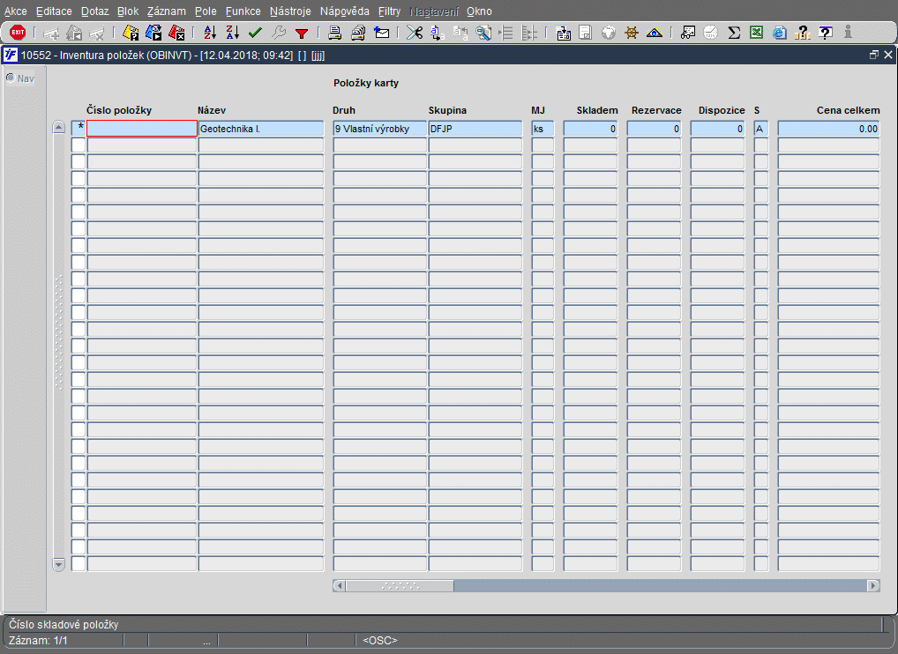Open the Pole menu
The height and width of the screenshot is (654, 898).
click(x=206, y=11)
